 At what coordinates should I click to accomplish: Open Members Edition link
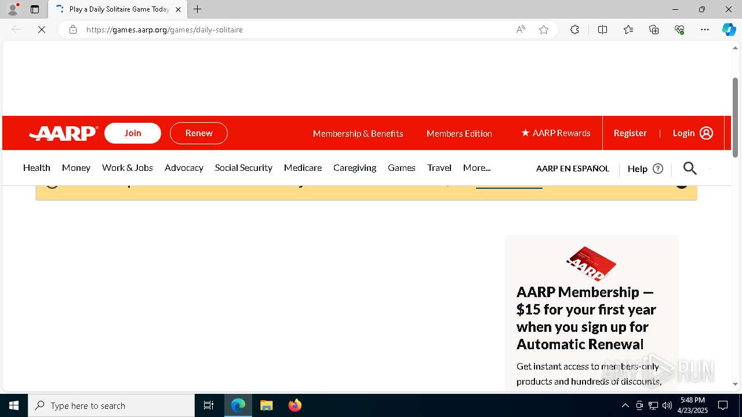[x=459, y=133]
